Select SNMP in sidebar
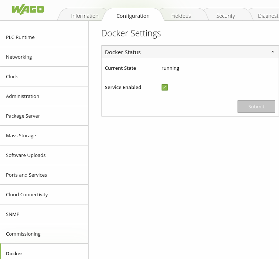 [44, 214]
